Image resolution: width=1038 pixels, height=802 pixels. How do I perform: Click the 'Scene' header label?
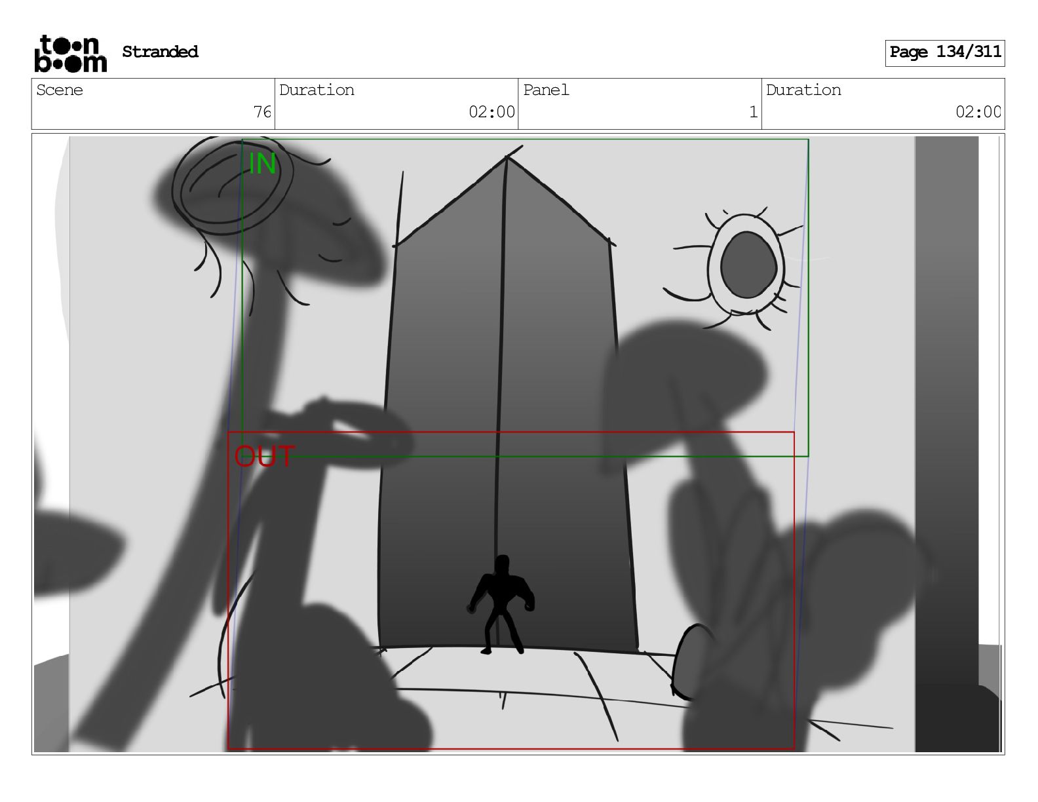click(x=60, y=90)
